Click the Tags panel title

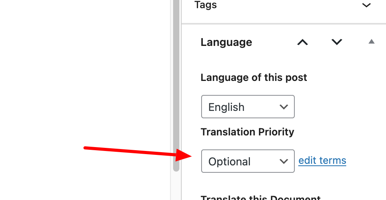coord(205,5)
